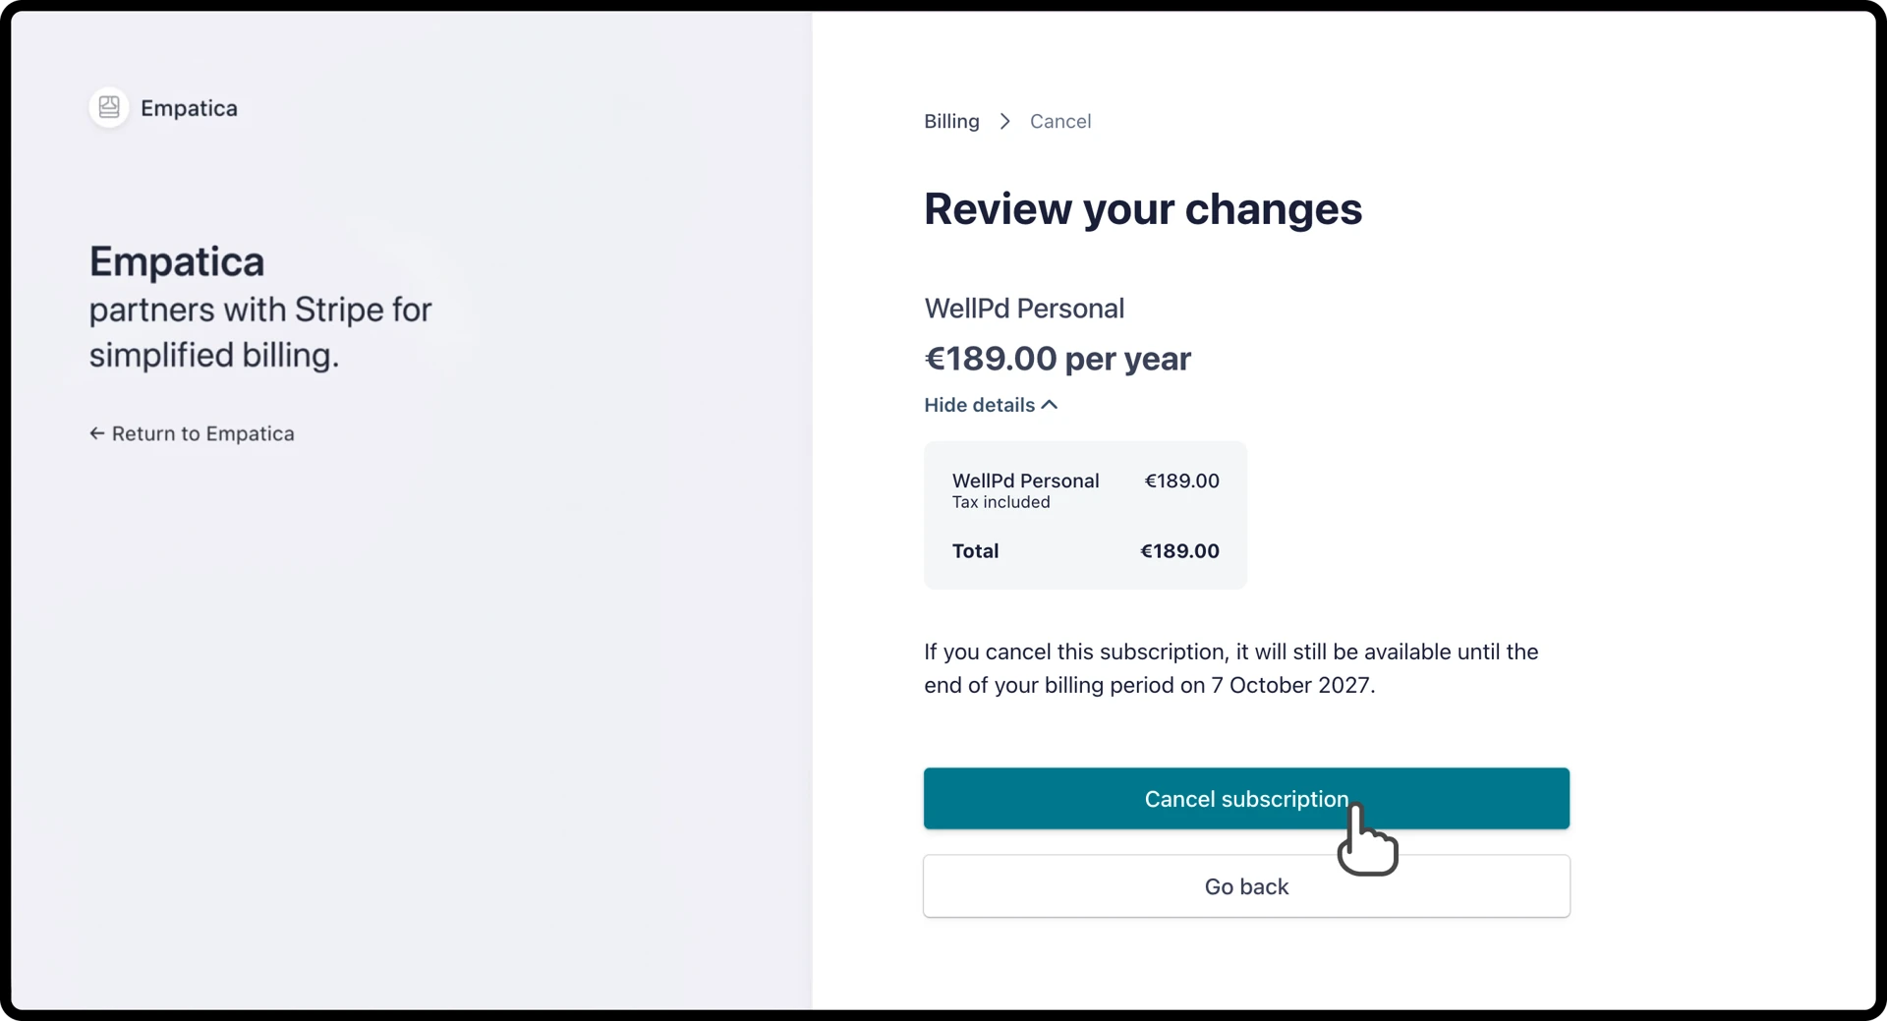Click the billing period end date notice
The image size is (1887, 1021).
point(1231,668)
